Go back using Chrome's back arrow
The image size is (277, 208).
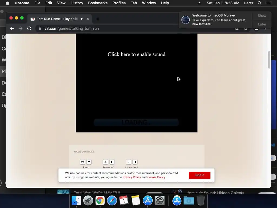pos(12,28)
